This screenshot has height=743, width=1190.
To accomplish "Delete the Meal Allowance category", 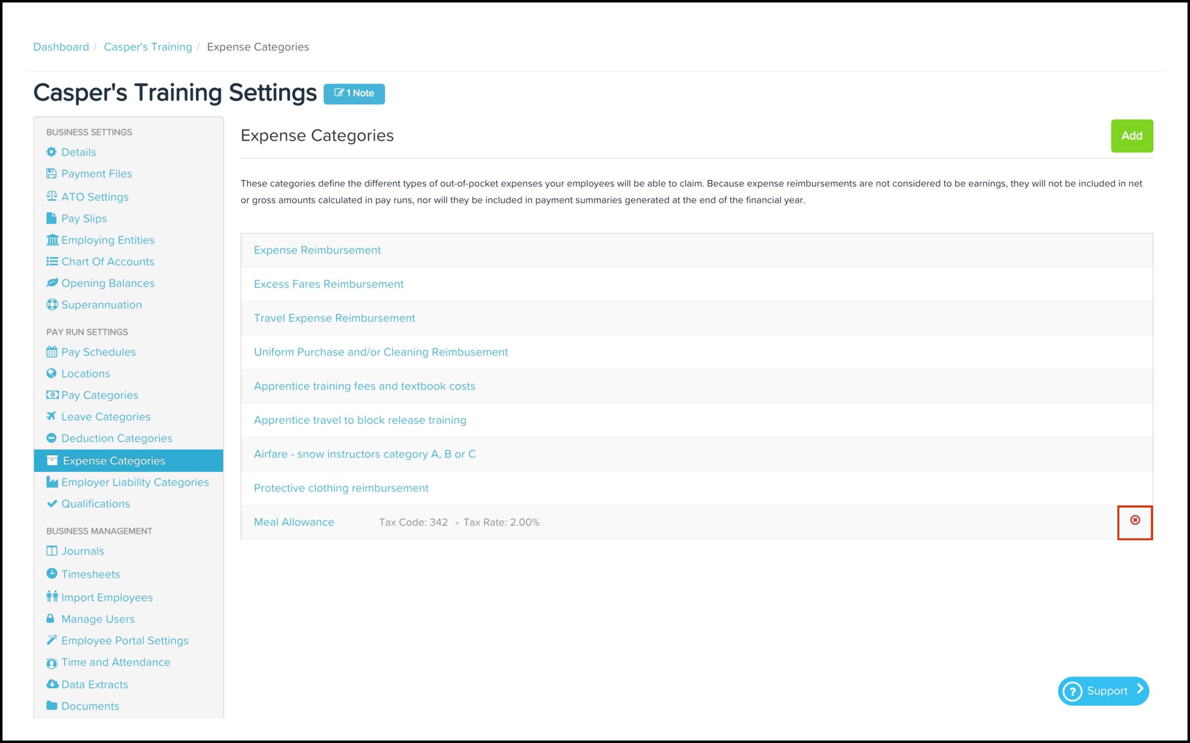I will 1134,520.
